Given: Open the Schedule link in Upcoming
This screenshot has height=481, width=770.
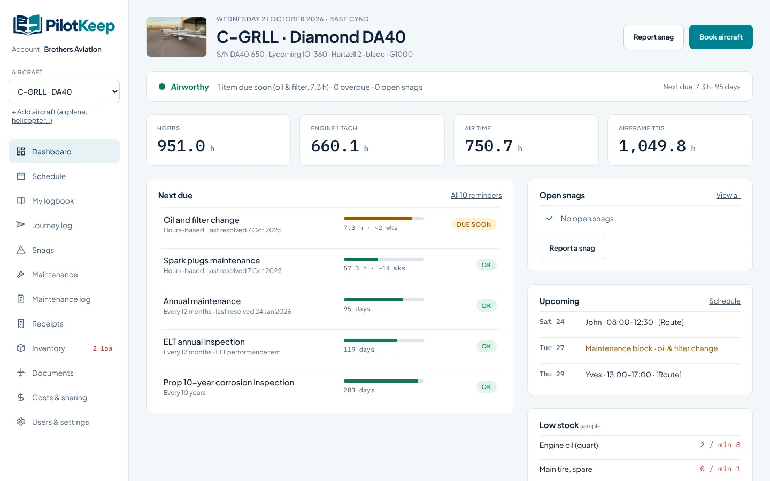Looking at the screenshot, I should [725, 301].
